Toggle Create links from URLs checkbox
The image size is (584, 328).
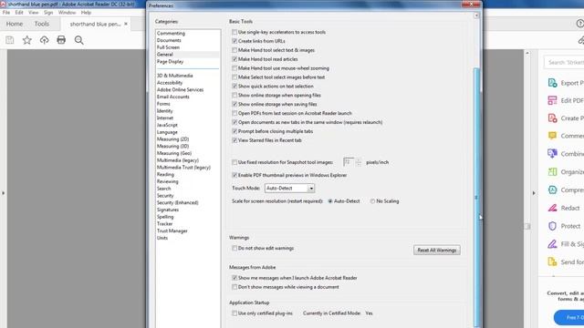(x=235, y=41)
